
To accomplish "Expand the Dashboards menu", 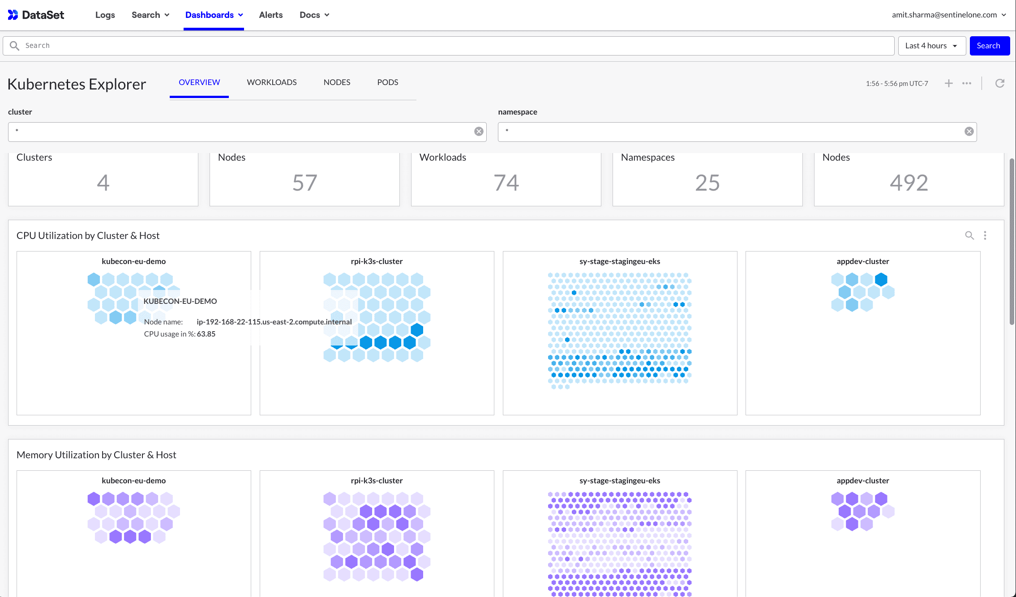I will (x=214, y=15).
